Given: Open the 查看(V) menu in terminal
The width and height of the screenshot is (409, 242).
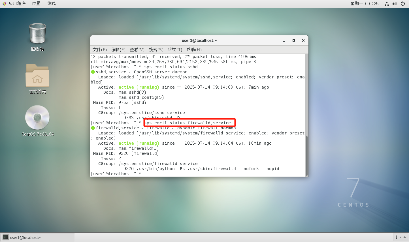Looking at the screenshot, I should pos(137,50).
